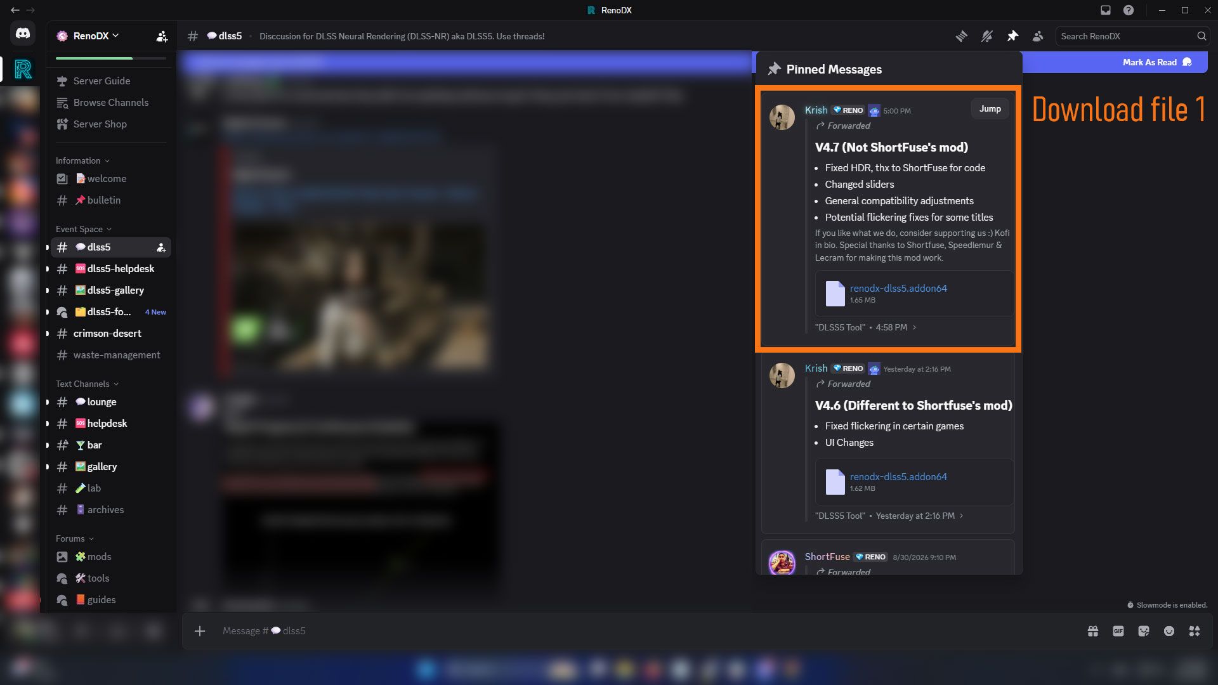Open the emoji picker icon
Viewport: 1218px width, 685px height.
[1169, 631]
